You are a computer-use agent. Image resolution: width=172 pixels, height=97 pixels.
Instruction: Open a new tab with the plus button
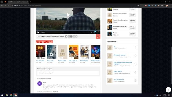click(30, 2)
